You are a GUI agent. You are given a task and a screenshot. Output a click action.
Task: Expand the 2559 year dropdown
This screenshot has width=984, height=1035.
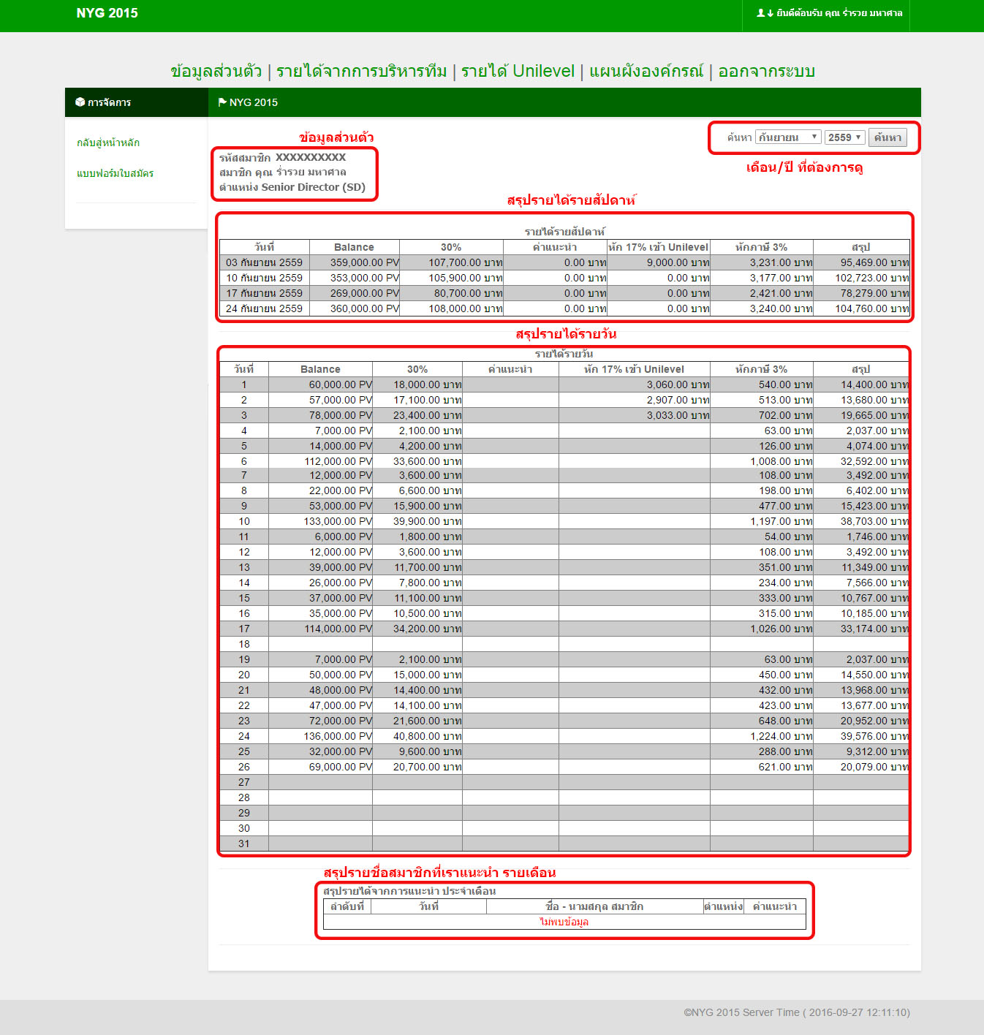[844, 137]
